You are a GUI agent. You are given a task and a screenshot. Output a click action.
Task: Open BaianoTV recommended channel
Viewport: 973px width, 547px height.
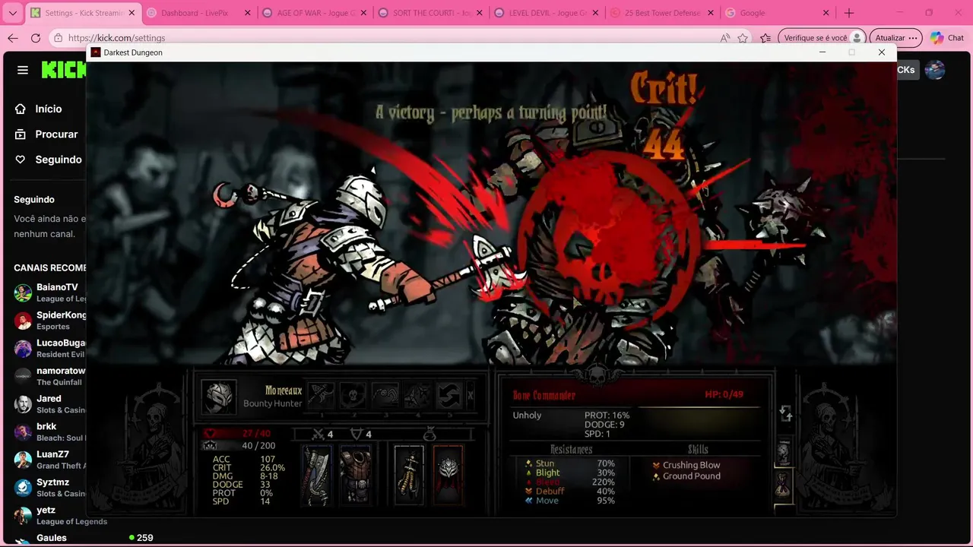coord(49,292)
